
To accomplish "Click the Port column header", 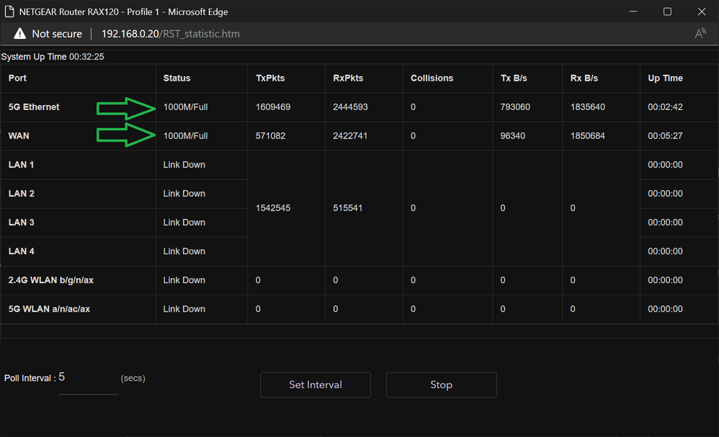I will 17,78.
